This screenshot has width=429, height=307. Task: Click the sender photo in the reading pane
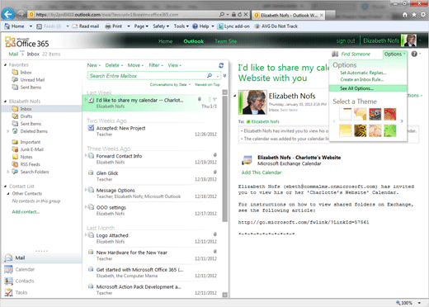click(252, 102)
